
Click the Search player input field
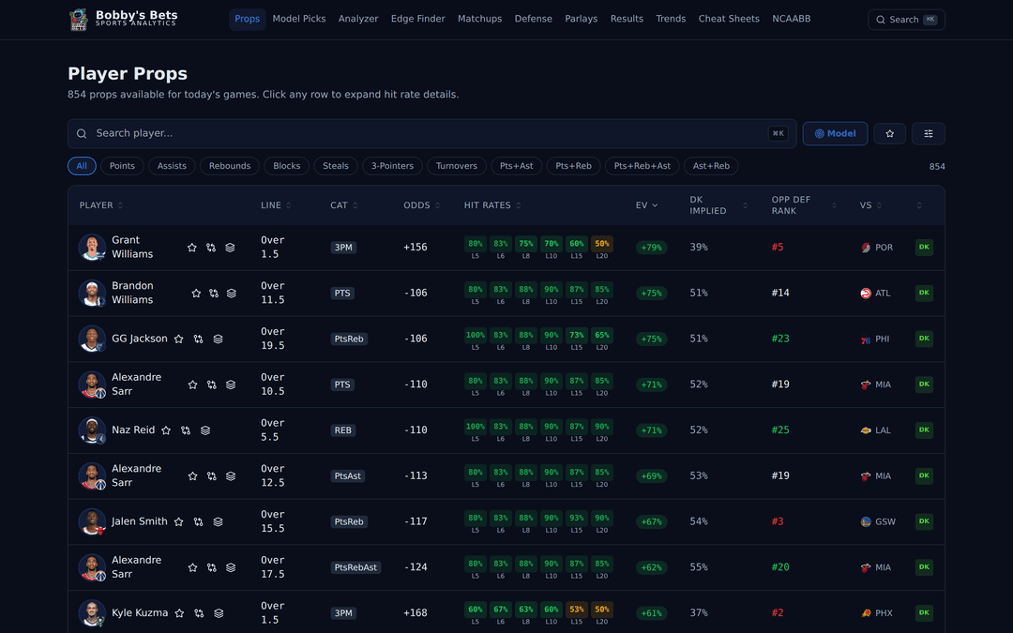[432, 134]
